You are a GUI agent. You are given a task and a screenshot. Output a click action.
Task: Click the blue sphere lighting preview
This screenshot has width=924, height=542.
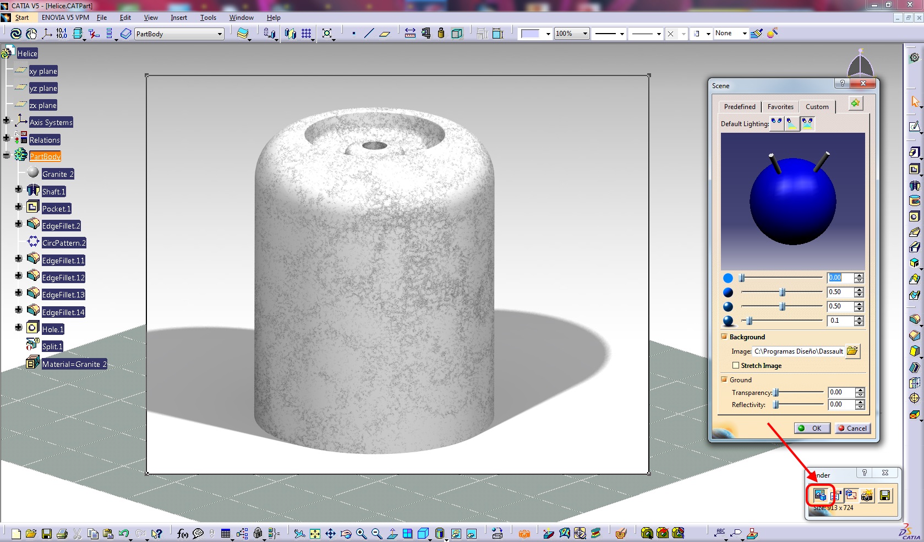click(793, 201)
